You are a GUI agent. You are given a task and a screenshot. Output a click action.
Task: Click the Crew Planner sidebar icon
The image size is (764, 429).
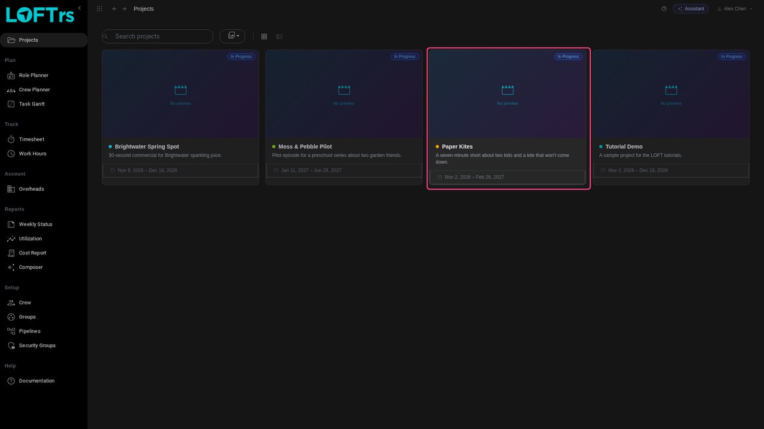pyautogui.click(x=11, y=90)
